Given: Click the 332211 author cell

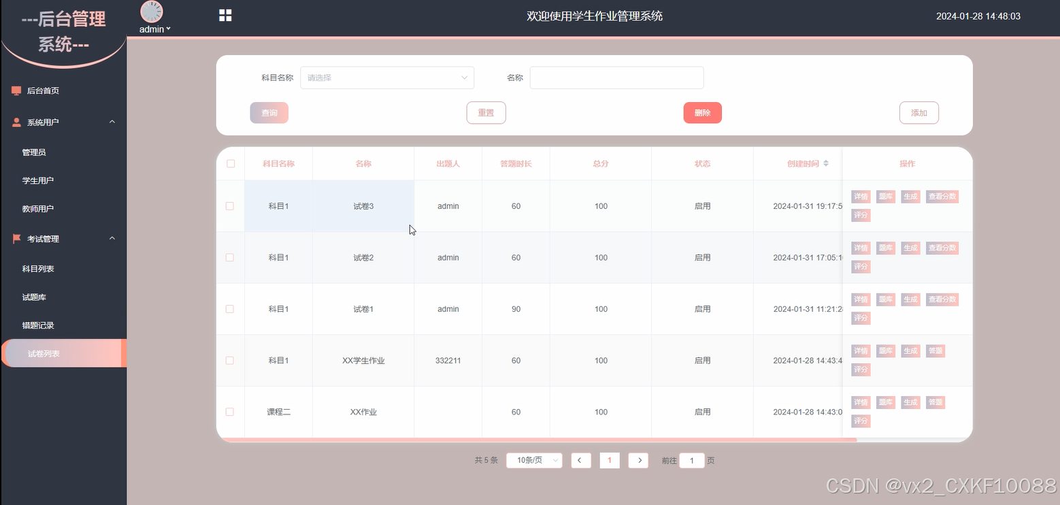Looking at the screenshot, I should tap(448, 361).
